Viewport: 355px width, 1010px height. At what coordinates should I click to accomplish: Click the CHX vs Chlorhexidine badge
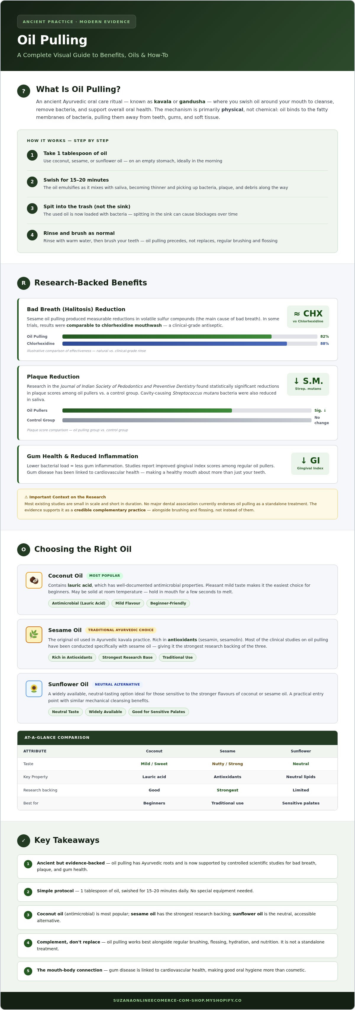click(308, 317)
